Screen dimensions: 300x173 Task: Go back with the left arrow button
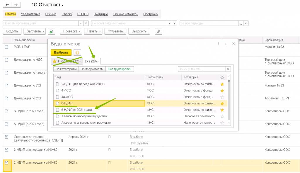pos(7,5)
